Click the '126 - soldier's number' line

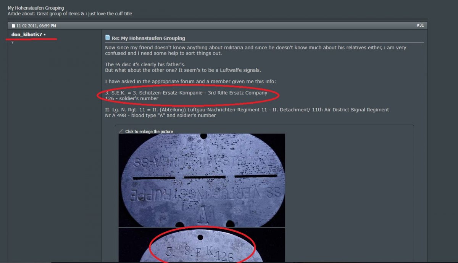click(132, 98)
